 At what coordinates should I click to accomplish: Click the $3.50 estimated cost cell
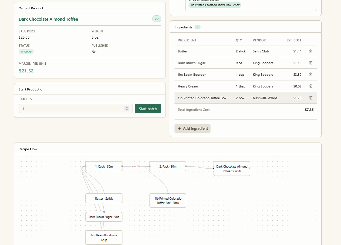pos(297,75)
